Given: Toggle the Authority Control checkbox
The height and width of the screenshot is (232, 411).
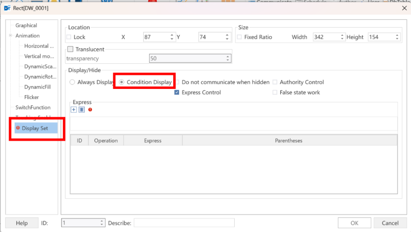Looking at the screenshot, I should click(x=274, y=82).
